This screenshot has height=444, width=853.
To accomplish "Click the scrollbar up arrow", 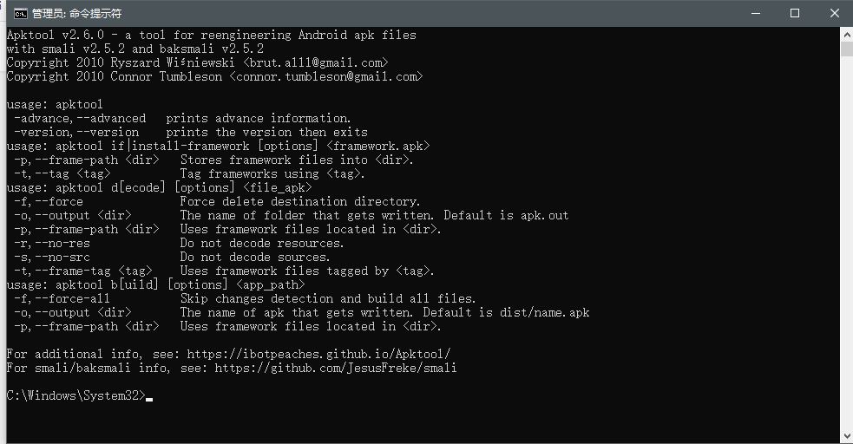I will coord(847,34).
